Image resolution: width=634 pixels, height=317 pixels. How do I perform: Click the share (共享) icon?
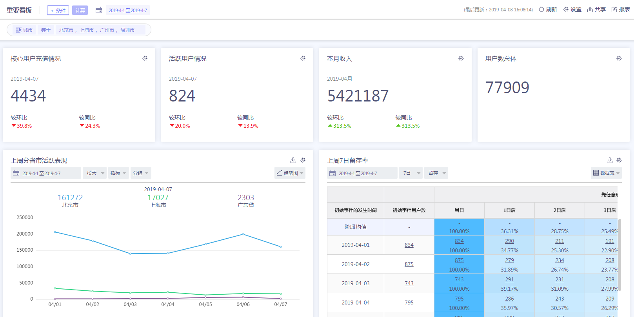(590, 10)
